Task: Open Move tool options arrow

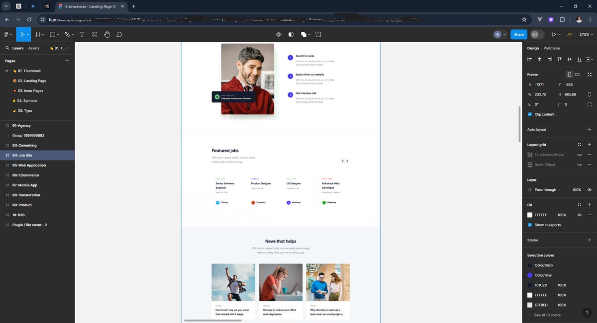Action: click(x=28, y=34)
